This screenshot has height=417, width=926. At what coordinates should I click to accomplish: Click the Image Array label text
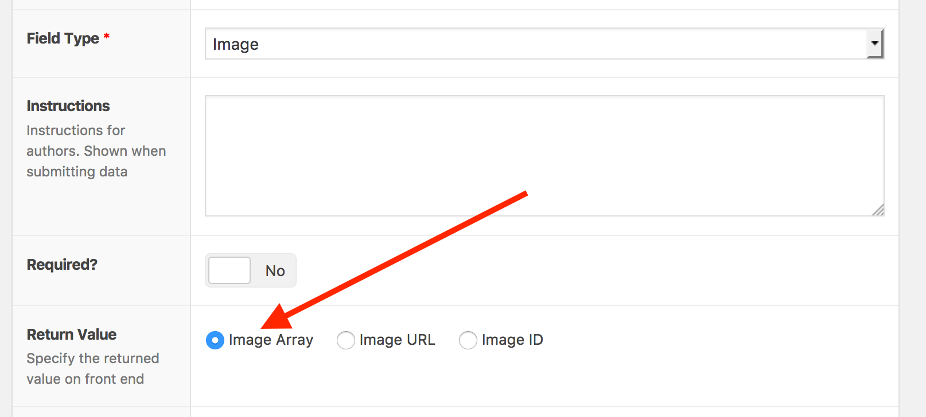click(271, 340)
